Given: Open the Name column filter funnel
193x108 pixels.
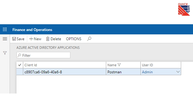Looking at the screenshot, I should pos(119,65).
